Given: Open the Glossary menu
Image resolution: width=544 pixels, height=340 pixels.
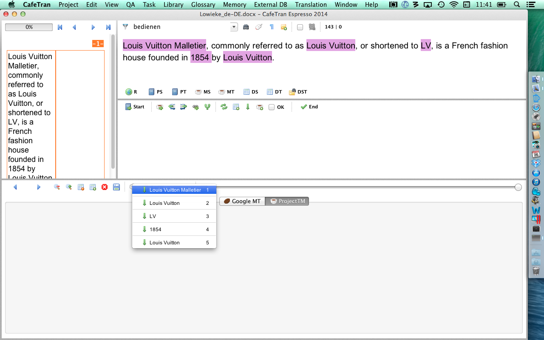Looking at the screenshot, I should tap(203, 5).
